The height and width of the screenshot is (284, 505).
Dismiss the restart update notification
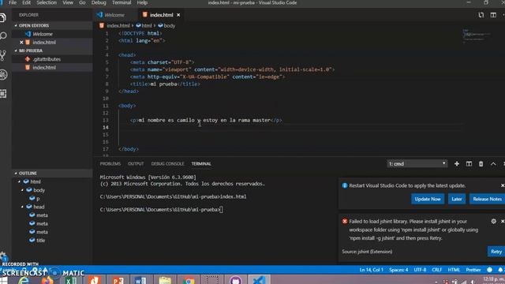click(x=503, y=185)
